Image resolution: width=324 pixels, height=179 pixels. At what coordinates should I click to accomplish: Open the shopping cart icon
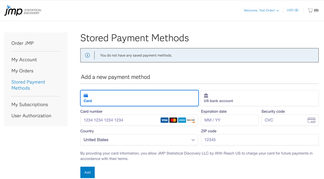(310, 10)
